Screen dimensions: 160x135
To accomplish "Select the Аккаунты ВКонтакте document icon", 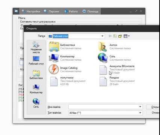I will [x=103, y=70].
